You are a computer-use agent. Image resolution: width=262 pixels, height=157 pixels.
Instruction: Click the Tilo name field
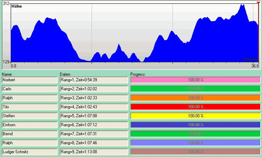[30, 107]
